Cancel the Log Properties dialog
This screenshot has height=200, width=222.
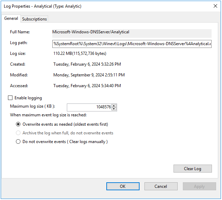[161, 186]
